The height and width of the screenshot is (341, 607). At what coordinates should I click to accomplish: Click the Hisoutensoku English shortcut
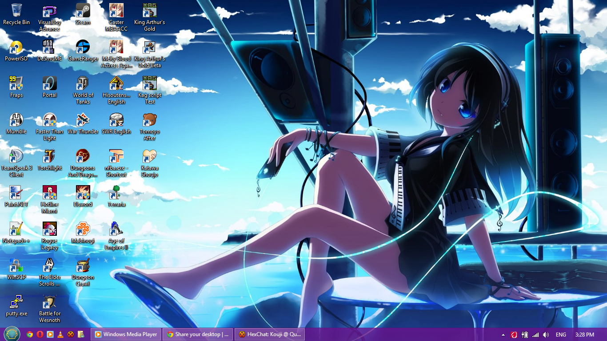click(116, 90)
